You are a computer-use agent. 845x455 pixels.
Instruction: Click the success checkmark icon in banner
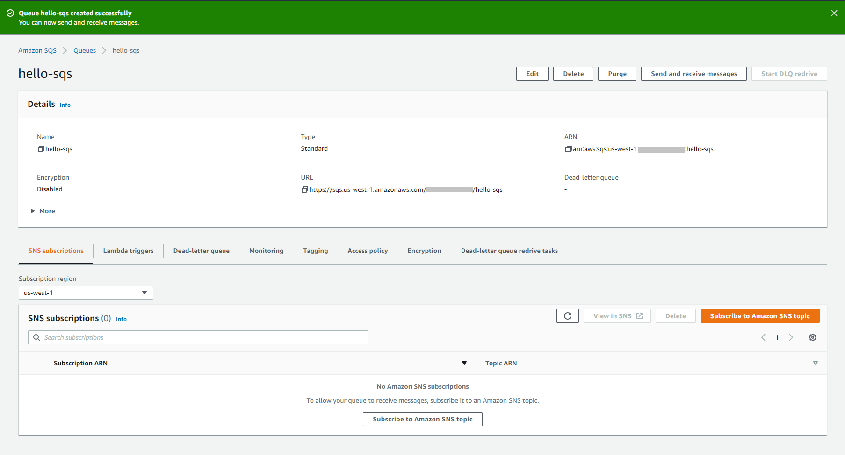coord(10,13)
